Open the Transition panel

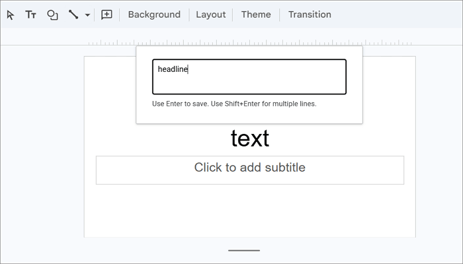point(310,15)
